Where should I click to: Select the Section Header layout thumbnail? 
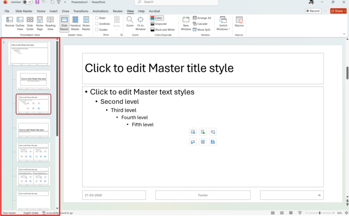pos(33,128)
